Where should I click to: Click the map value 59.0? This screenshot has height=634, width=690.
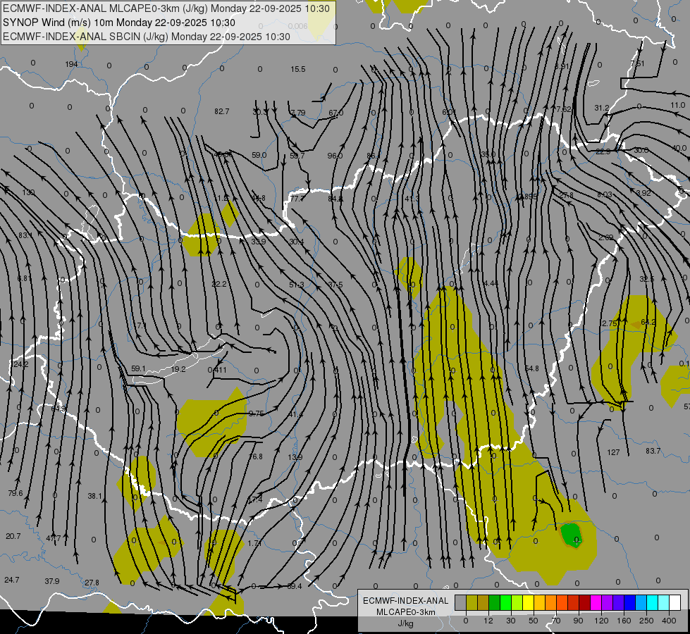click(x=259, y=155)
